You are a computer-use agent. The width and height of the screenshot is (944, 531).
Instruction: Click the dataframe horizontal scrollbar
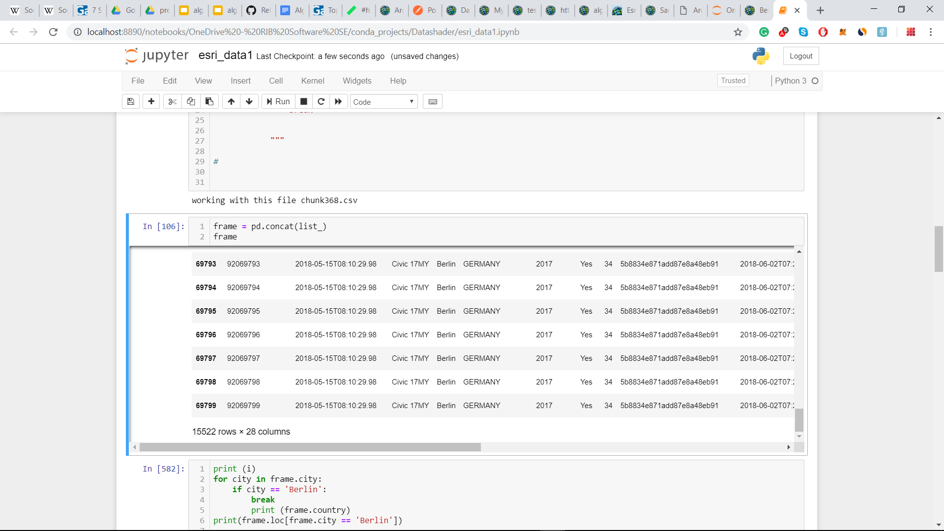click(x=310, y=447)
